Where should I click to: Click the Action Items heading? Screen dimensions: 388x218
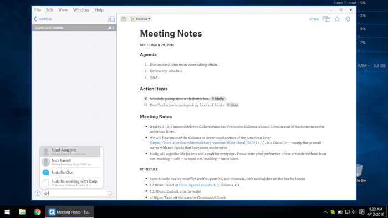point(154,89)
